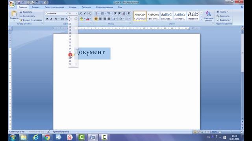Click Русский (Россия) language in status bar

61,132
